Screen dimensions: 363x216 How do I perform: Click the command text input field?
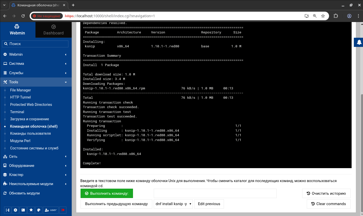coord(215,193)
